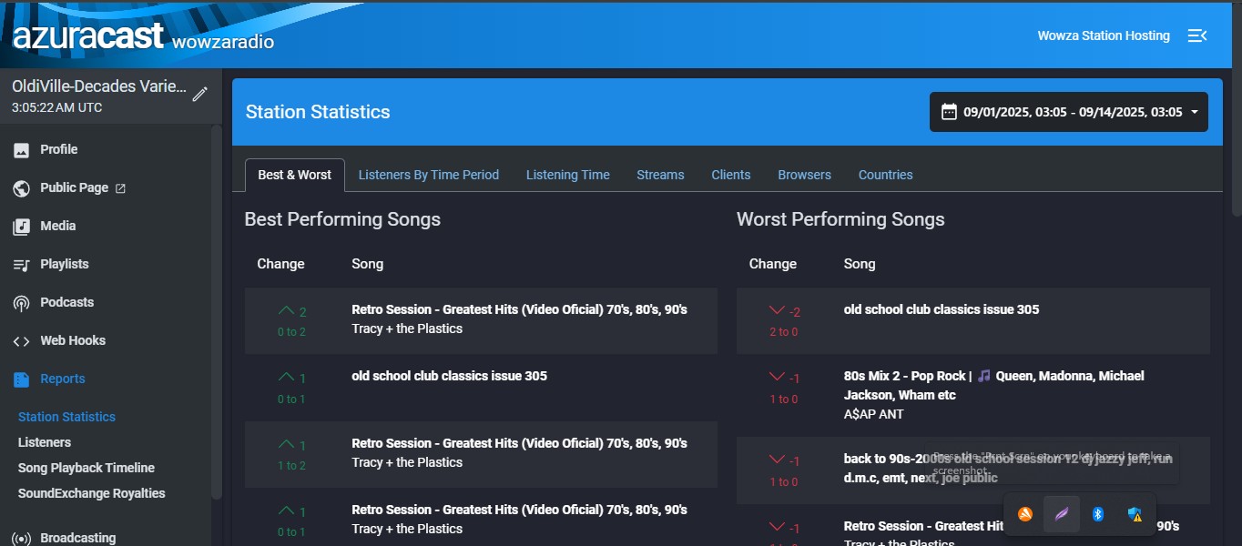Open Bluetooth from the system tray
The height and width of the screenshot is (546, 1242).
[1097, 514]
